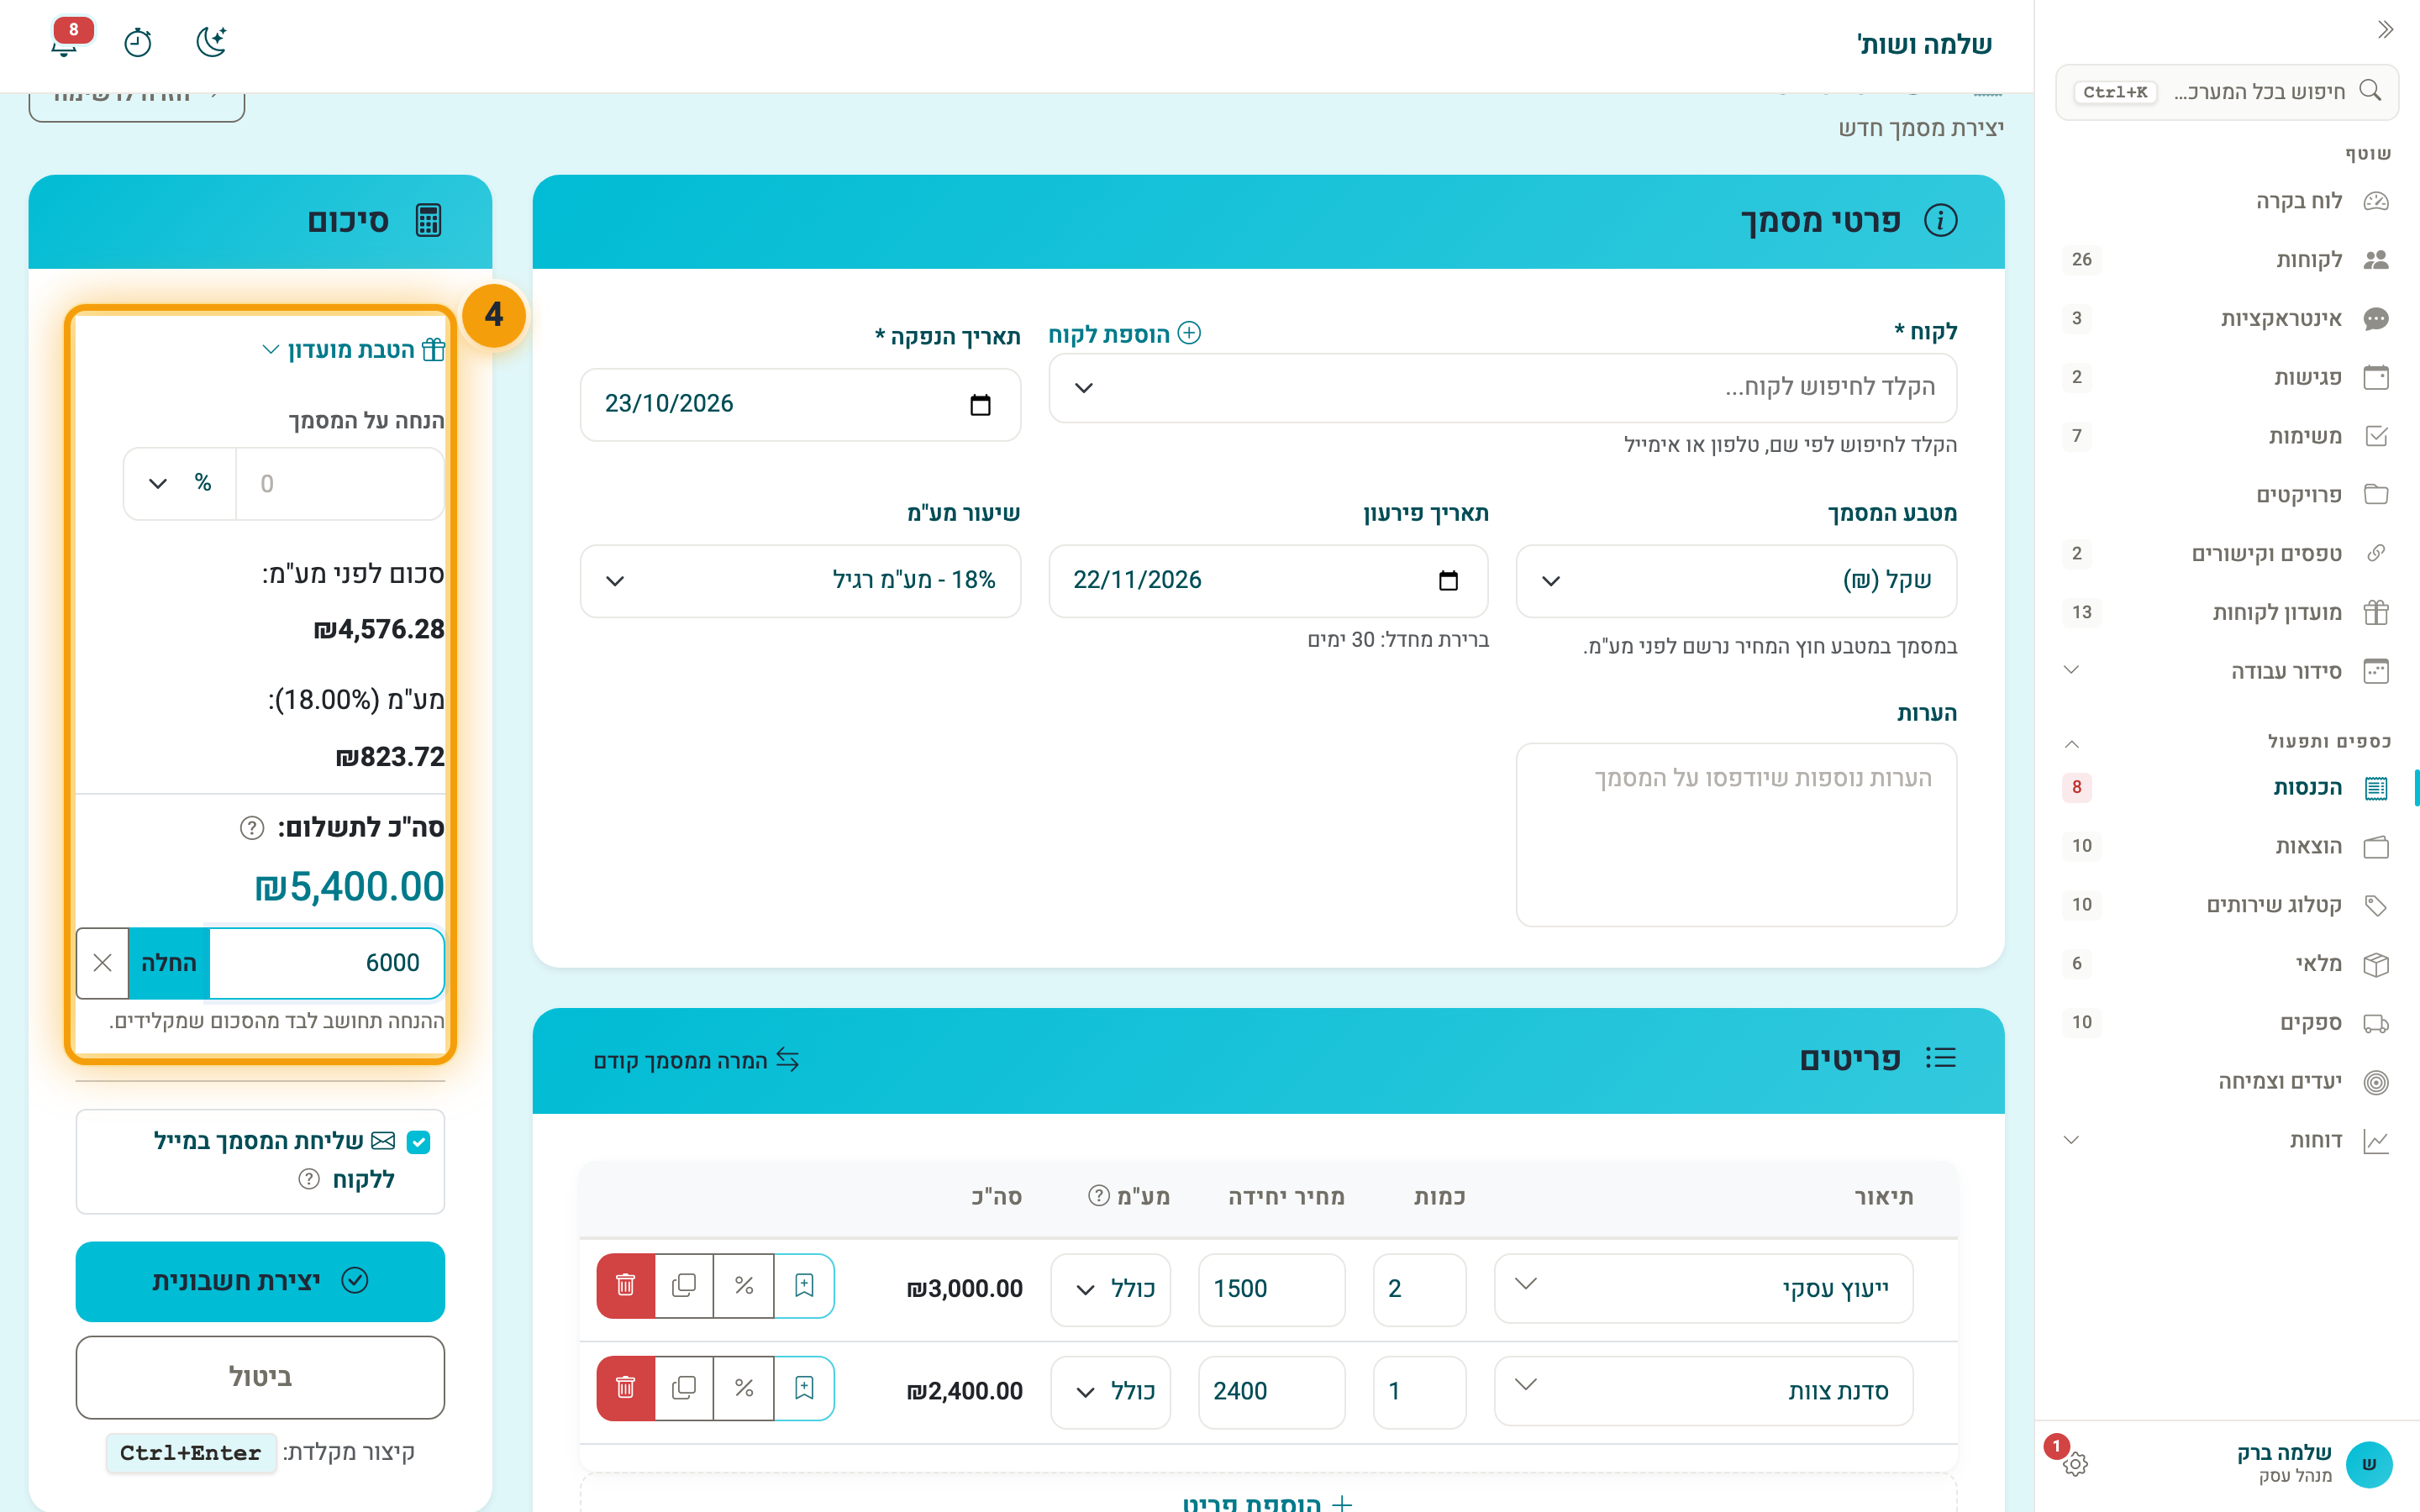The height and width of the screenshot is (1512, 2420).
Task: Open לקוחות in the sidebar
Action: pyautogui.click(x=2227, y=260)
